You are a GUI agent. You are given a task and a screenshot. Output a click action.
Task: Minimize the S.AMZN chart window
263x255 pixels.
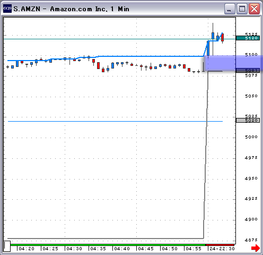[x=230, y=8]
